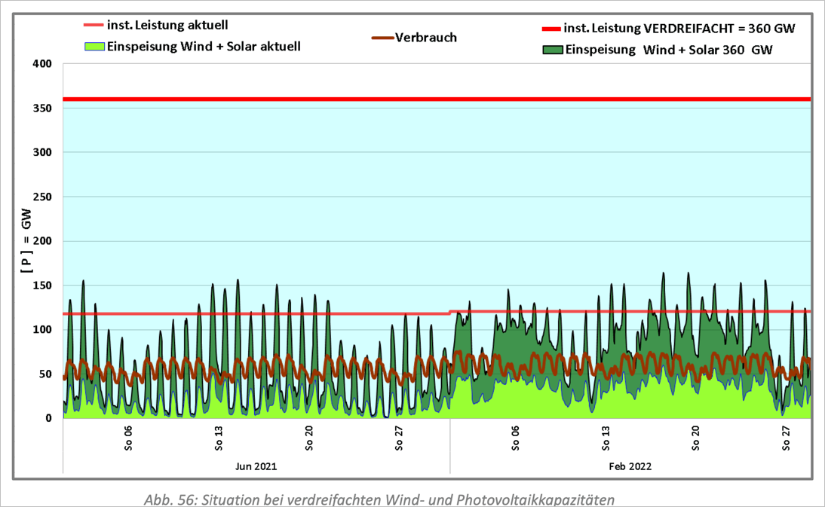The height and width of the screenshot is (507, 825).
Task: Click the thick red 360 GW line
Action: coord(437,99)
